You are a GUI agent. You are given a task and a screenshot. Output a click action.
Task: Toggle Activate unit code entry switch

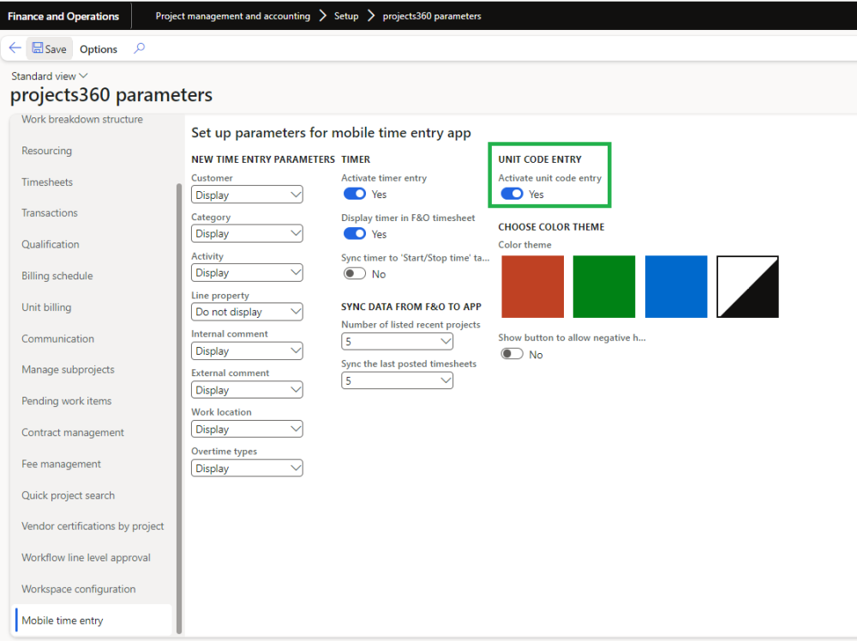pyautogui.click(x=512, y=194)
